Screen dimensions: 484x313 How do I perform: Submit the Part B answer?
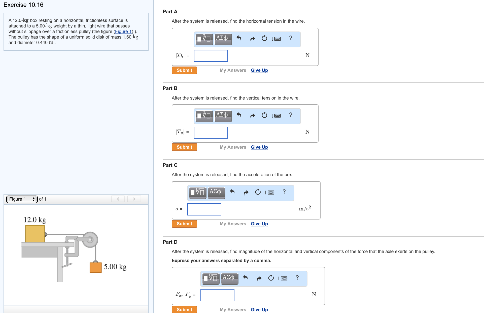[184, 147]
